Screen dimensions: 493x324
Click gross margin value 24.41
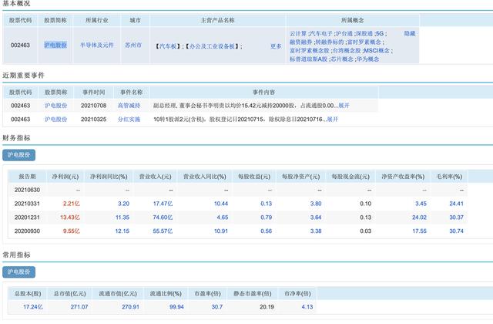457,204
